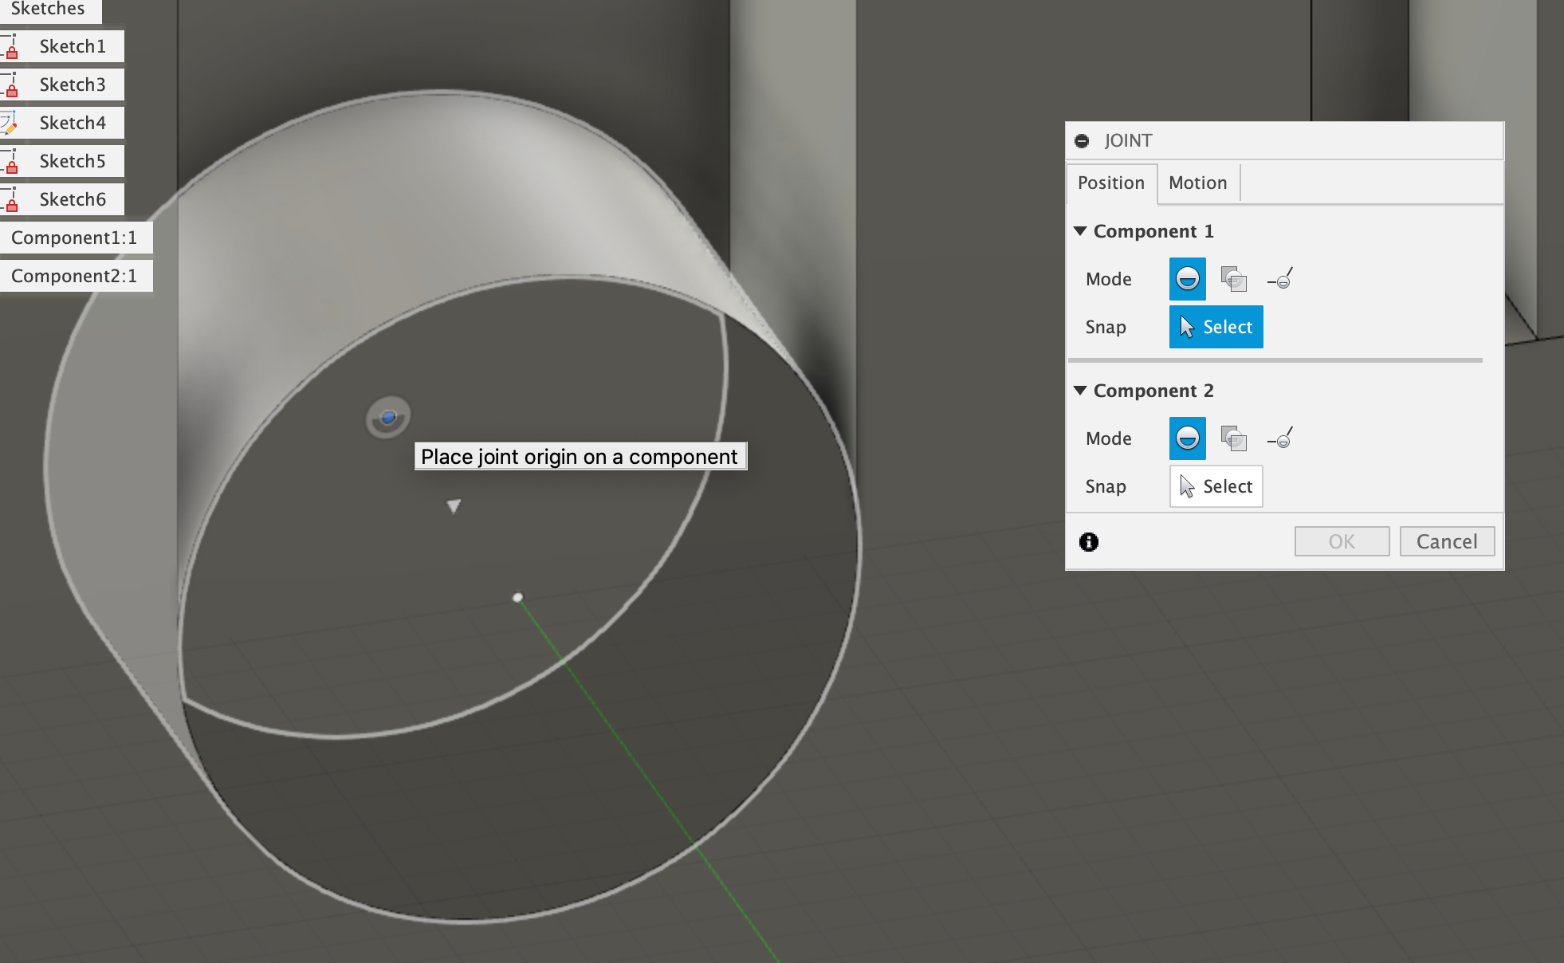Select Between Two Faces mode for Component 2
The image size is (1564, 963).
click(x=1233, y=438)
